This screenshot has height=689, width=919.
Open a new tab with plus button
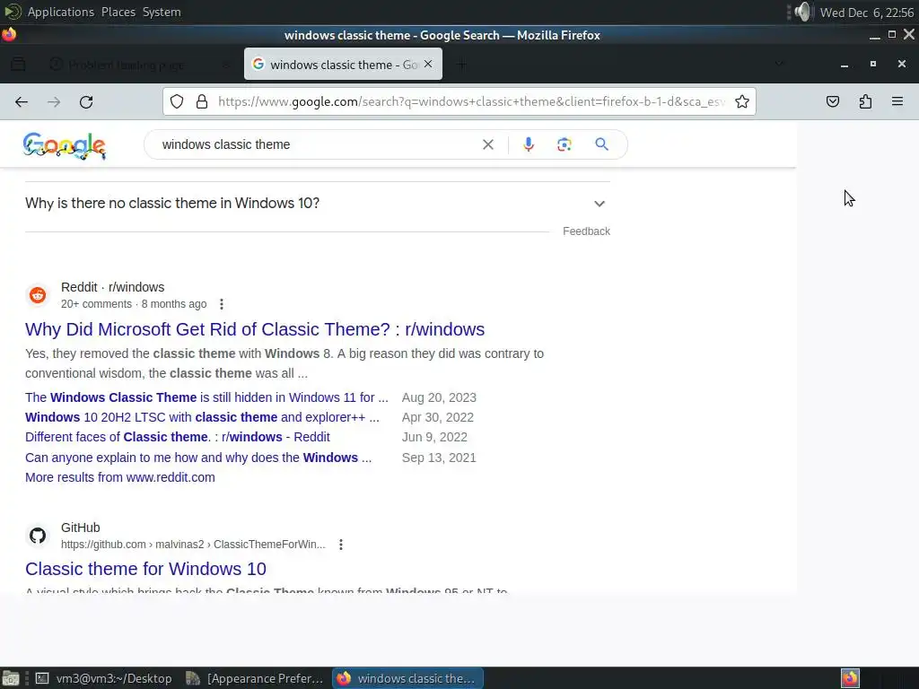click(x=461, y=65)
